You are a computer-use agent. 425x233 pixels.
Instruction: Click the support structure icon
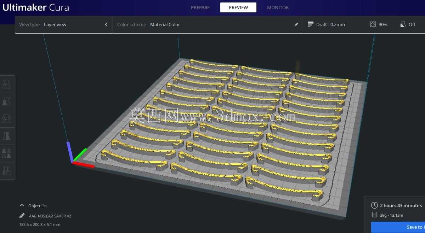coord(403,24)
